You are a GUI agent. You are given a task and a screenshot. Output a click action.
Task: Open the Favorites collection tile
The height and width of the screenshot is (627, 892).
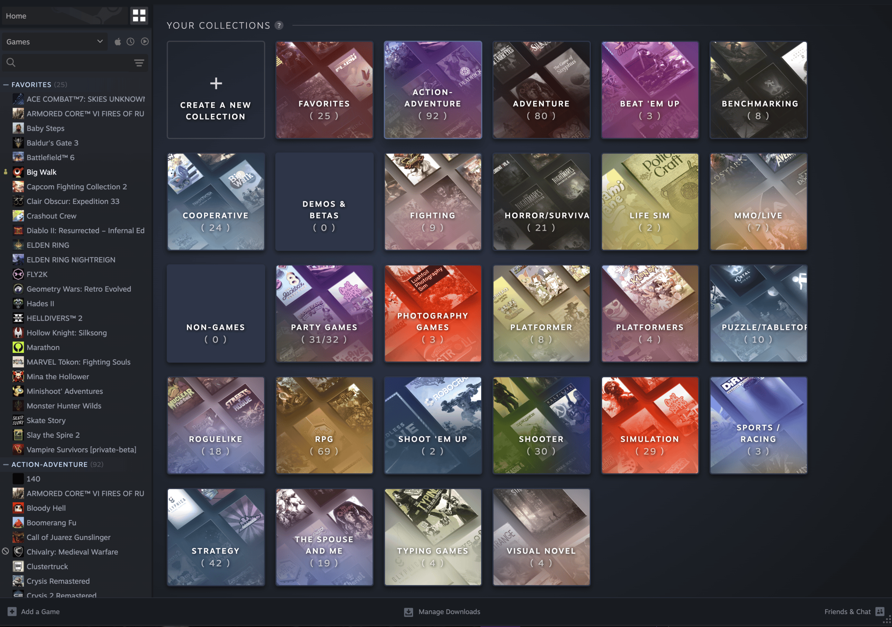[x=324, y=90]
